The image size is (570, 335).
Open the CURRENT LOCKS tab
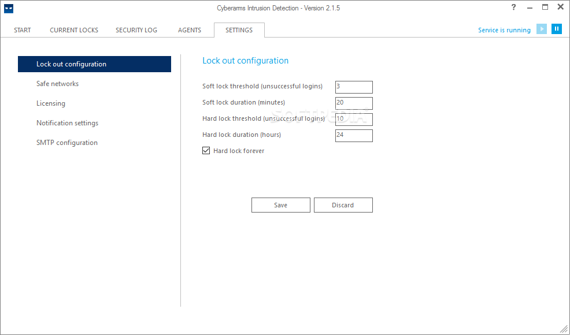(x=74, y=30)
